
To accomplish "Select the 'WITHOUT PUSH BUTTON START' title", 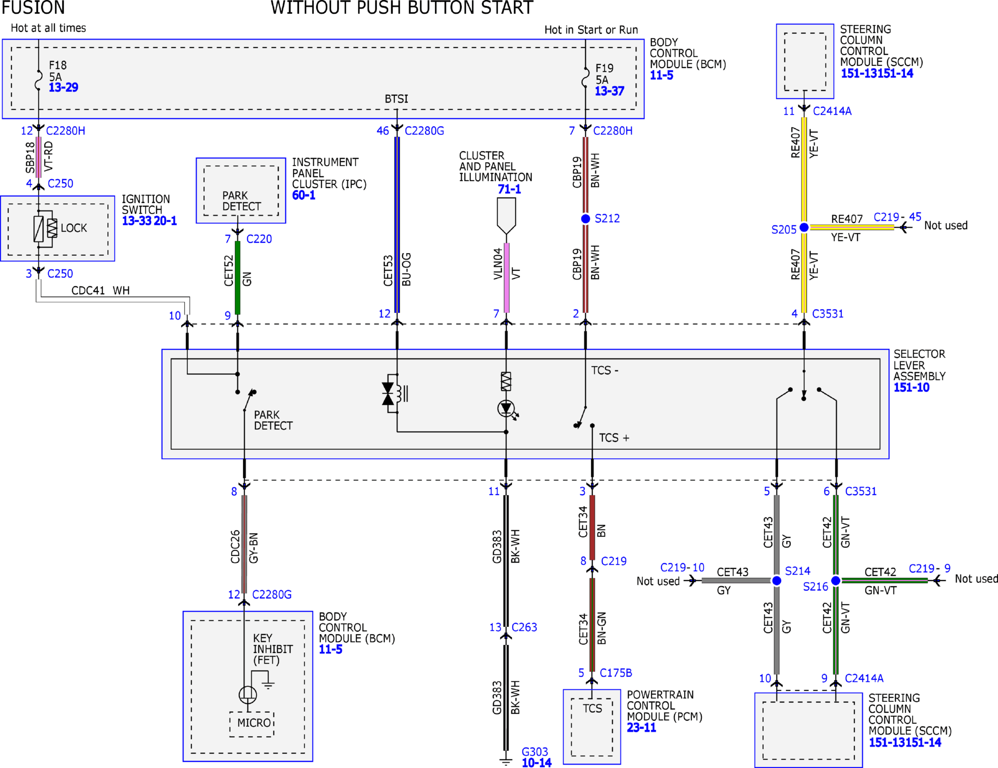I will point(402,7).
